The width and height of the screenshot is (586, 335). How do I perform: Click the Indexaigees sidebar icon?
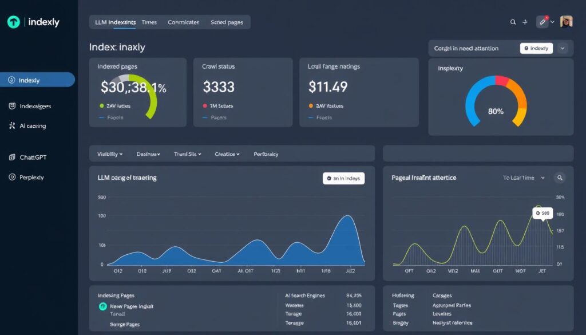(12, 106)
